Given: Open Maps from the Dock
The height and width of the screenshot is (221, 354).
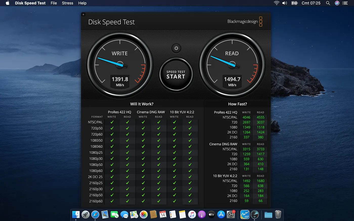Looking at the screenshot, I should (134, 214).
